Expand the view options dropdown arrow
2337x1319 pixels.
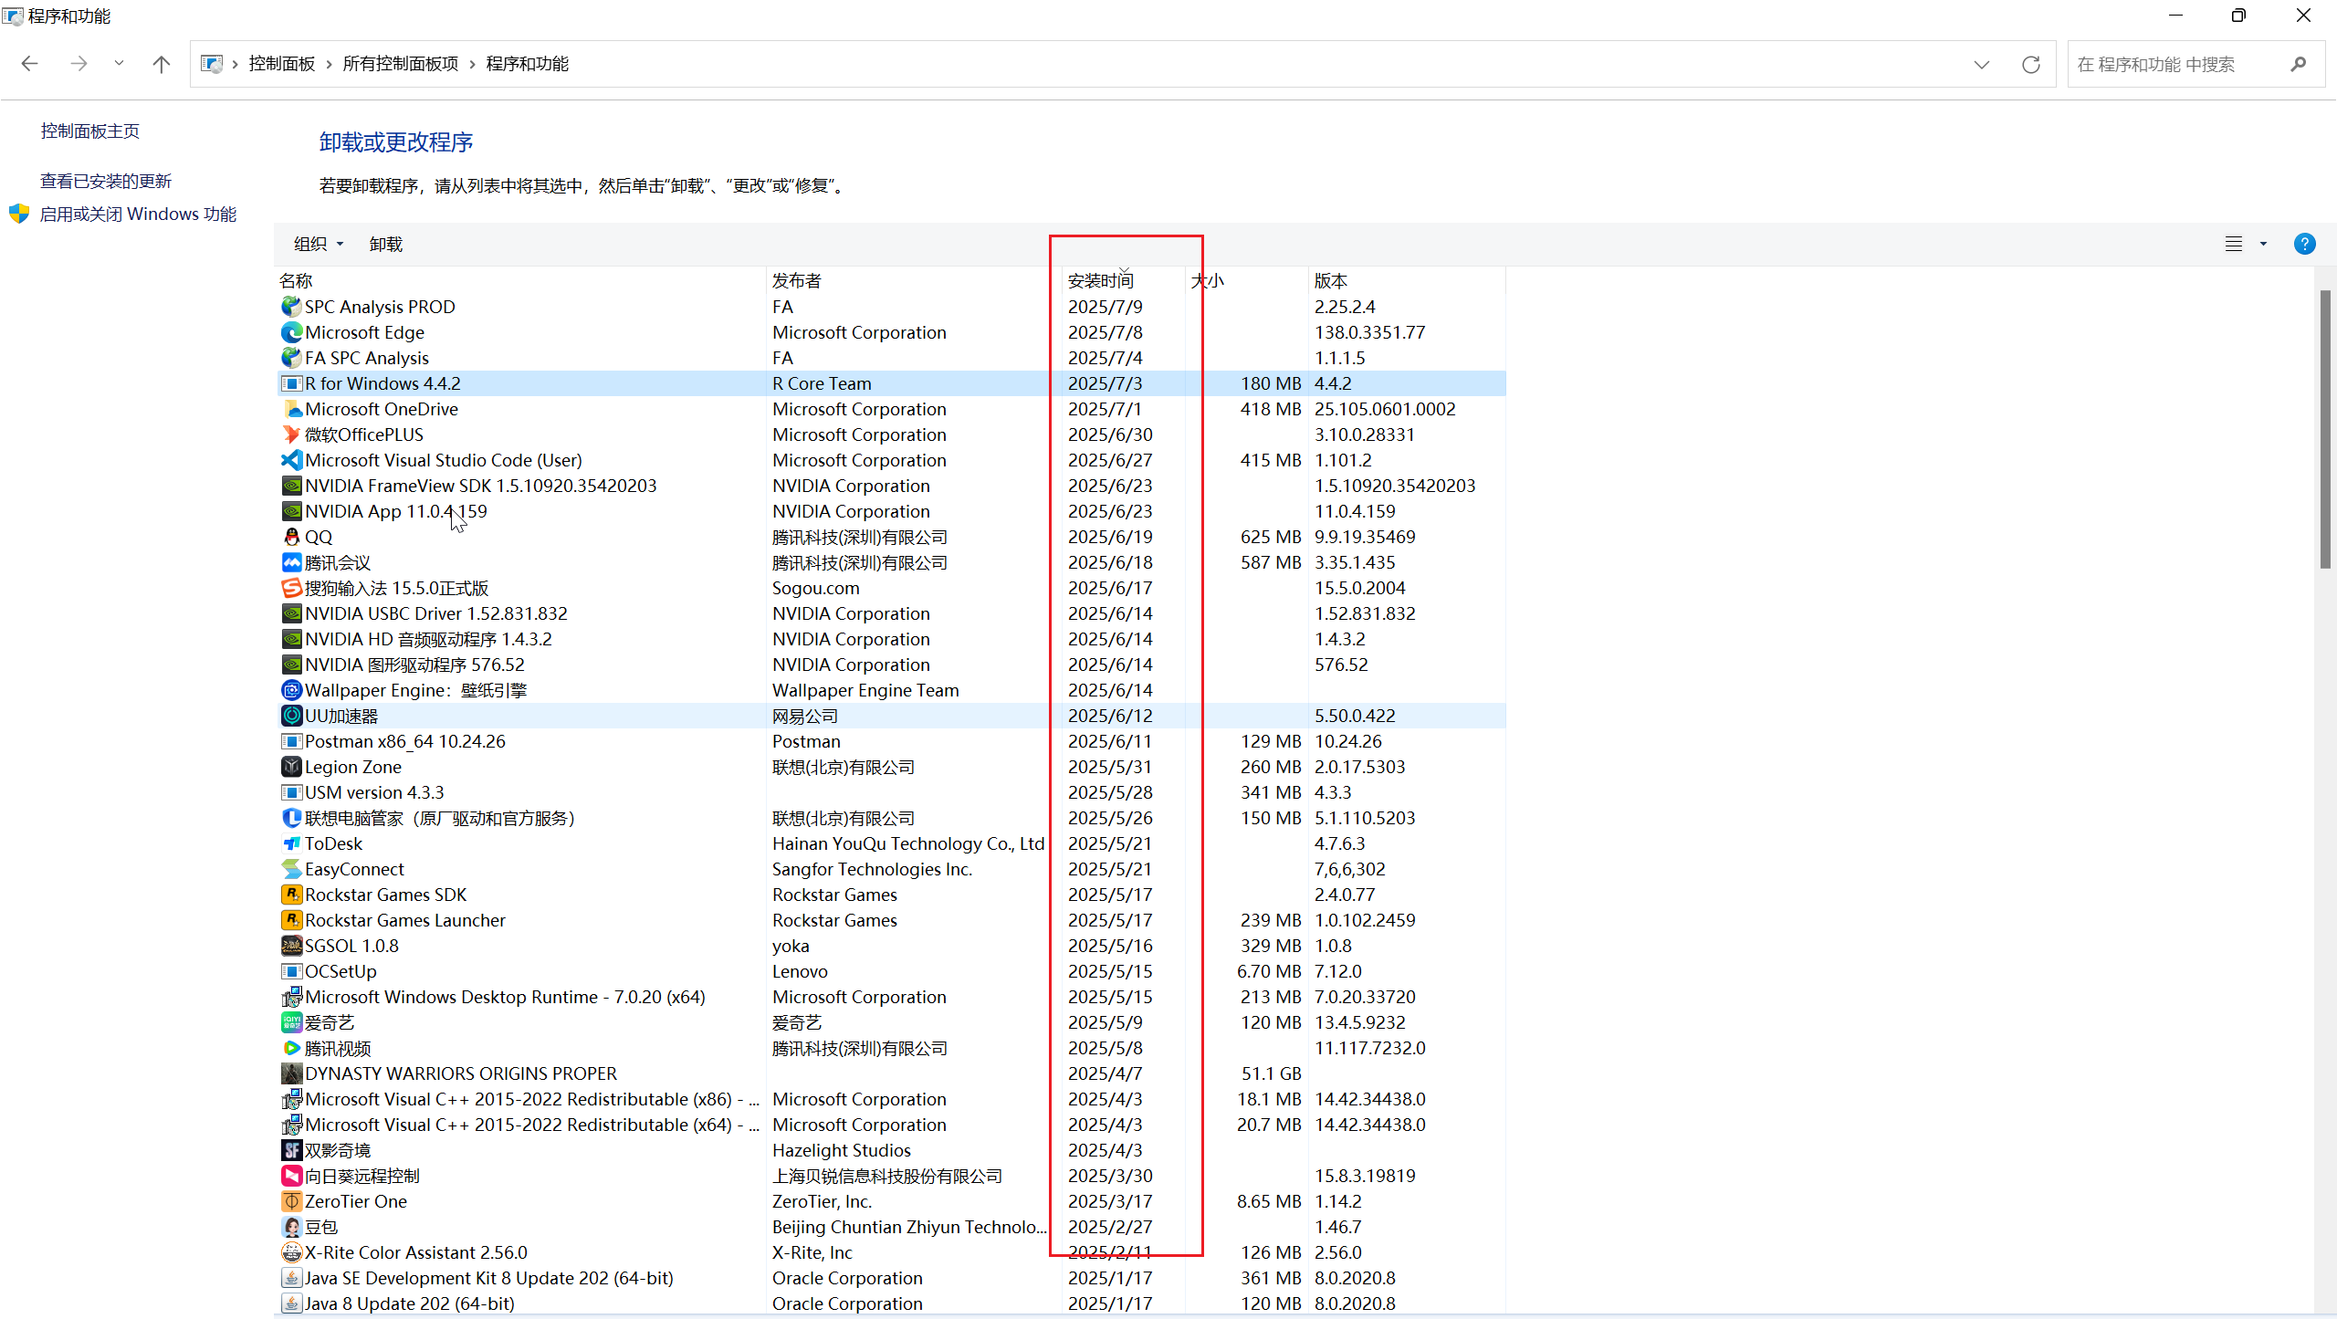2263,244
